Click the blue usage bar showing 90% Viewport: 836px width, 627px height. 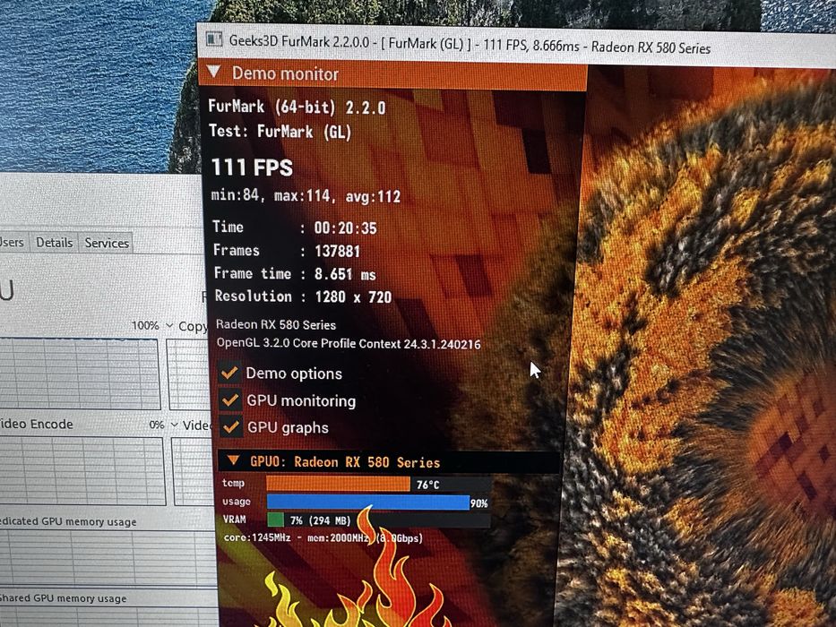tap(368, 502)
